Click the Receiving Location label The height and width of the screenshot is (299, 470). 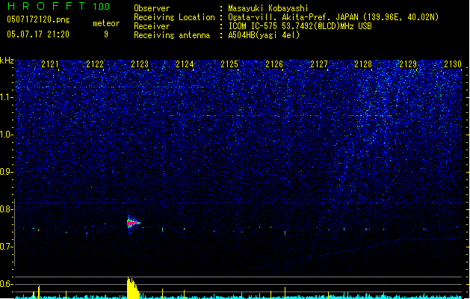click(174, 17)
